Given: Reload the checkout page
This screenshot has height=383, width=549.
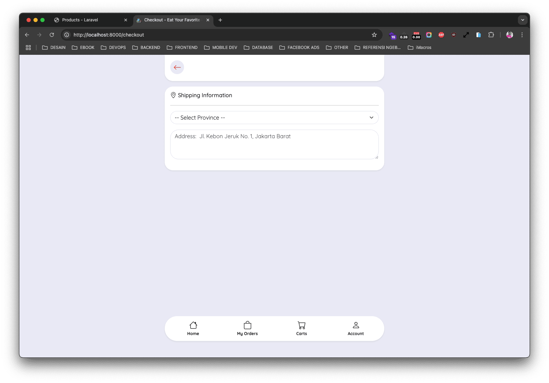Looking at the screenshot, I should [x=52, y=35].
